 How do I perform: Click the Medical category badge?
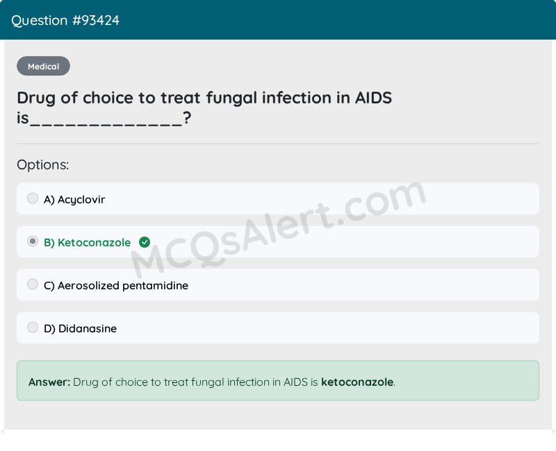pos(43,66)
